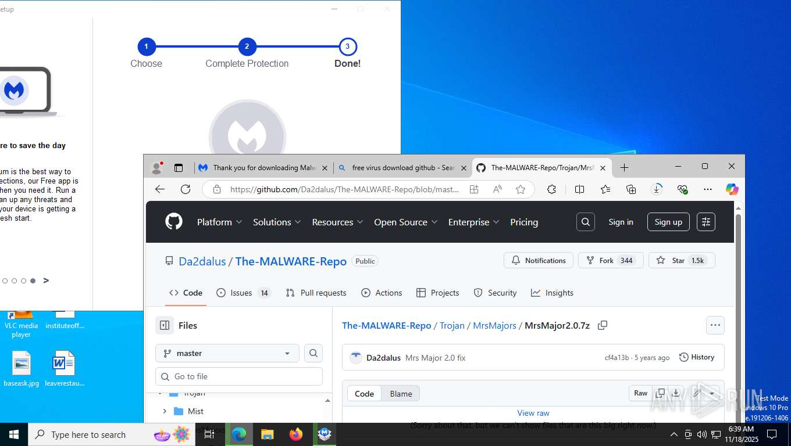Viewport: 791px width, 446px height.
Task: Open Firefox from the taskbar
Action: pos(296,434)
